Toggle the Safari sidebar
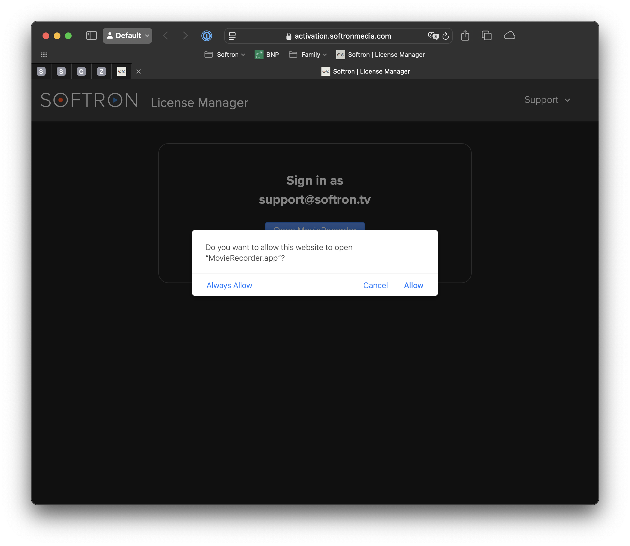The image size is (630, 546). click(x=91, y=36)
